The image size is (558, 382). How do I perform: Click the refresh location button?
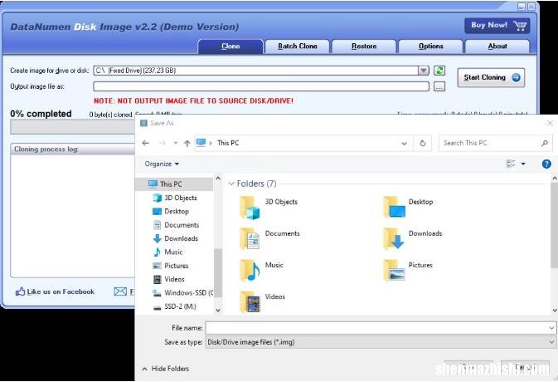coord(423,143)
